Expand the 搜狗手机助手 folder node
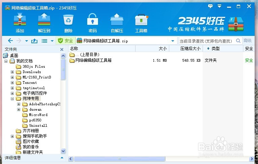This screenshot has width=258, height=164. pyautogui.click(x=12, y=136)
